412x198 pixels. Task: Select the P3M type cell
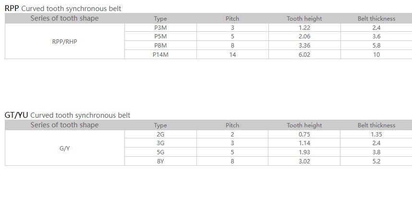[160, 28]
